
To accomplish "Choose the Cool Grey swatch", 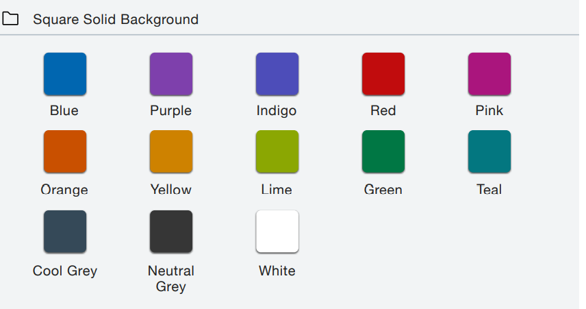I will 65,232.
